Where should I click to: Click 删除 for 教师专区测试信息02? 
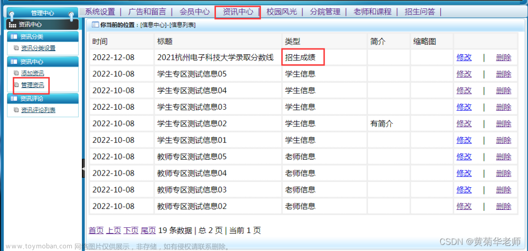[x=504, y=206]
